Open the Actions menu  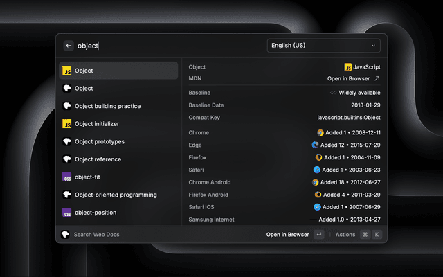point(345,235)
